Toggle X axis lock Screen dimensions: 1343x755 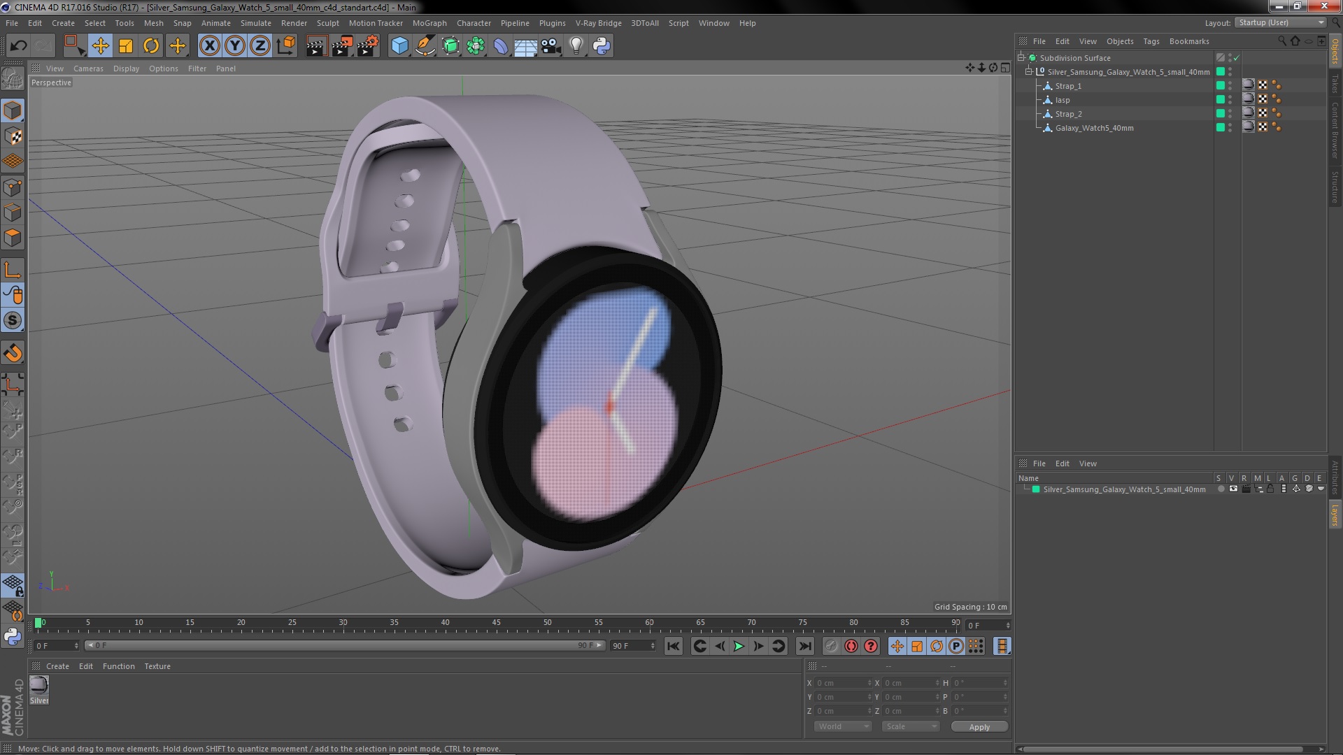click(209, 46)
